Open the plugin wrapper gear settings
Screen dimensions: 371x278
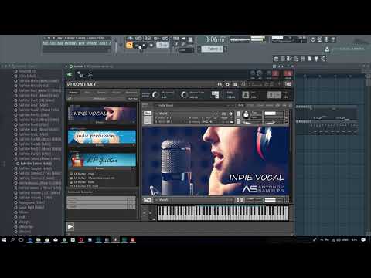[x=80, y=75]
